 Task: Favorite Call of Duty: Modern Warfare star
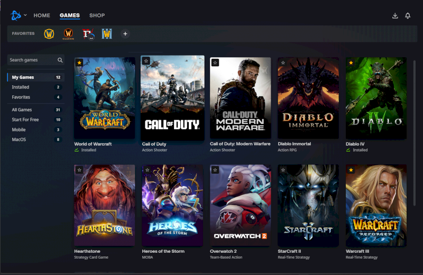coord(215,63)
